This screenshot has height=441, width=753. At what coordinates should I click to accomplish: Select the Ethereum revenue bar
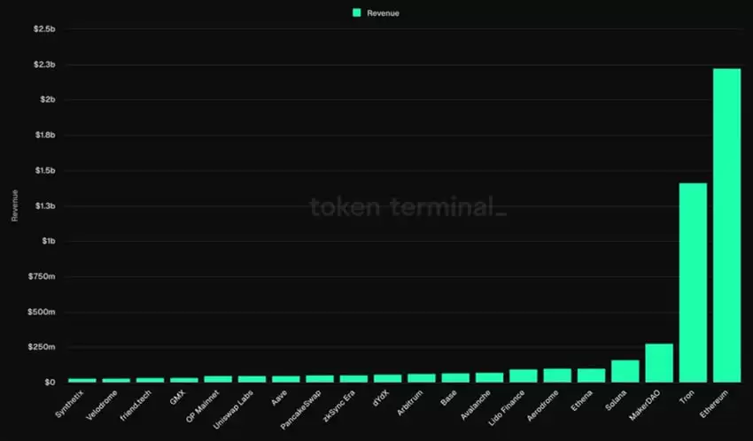pos(726,225)
